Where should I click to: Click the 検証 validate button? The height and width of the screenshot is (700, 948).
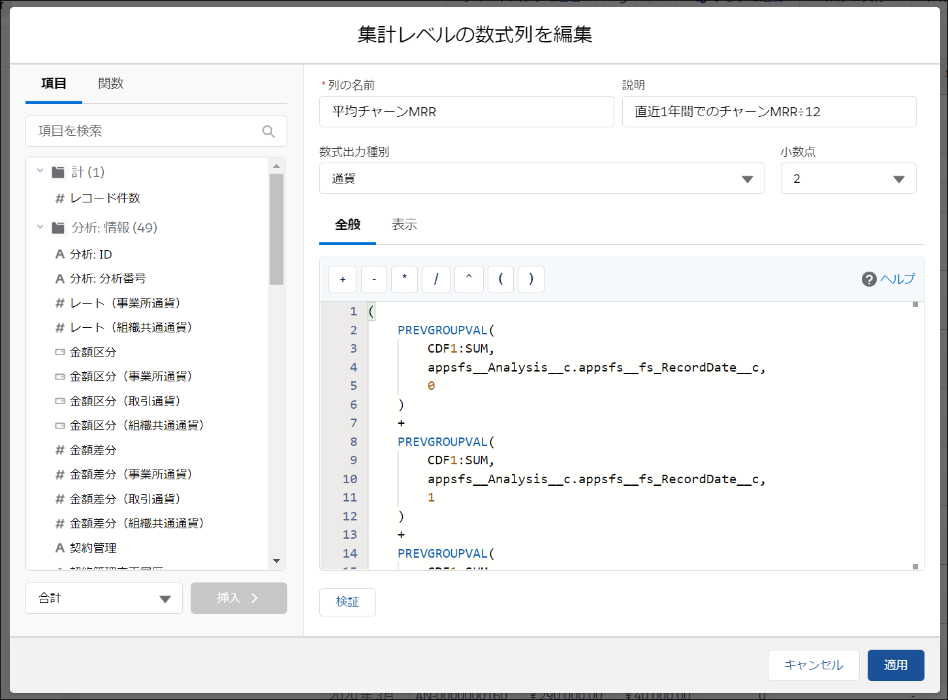[x=347, y=602]
